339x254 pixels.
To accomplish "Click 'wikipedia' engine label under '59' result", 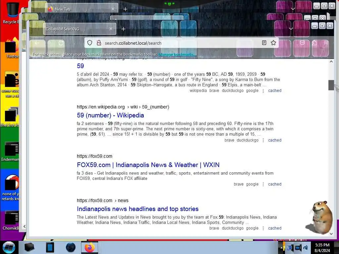I will (x=198, y=91).
